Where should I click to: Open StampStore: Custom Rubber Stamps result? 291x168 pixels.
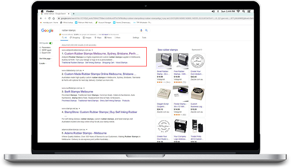click(101, 112)
